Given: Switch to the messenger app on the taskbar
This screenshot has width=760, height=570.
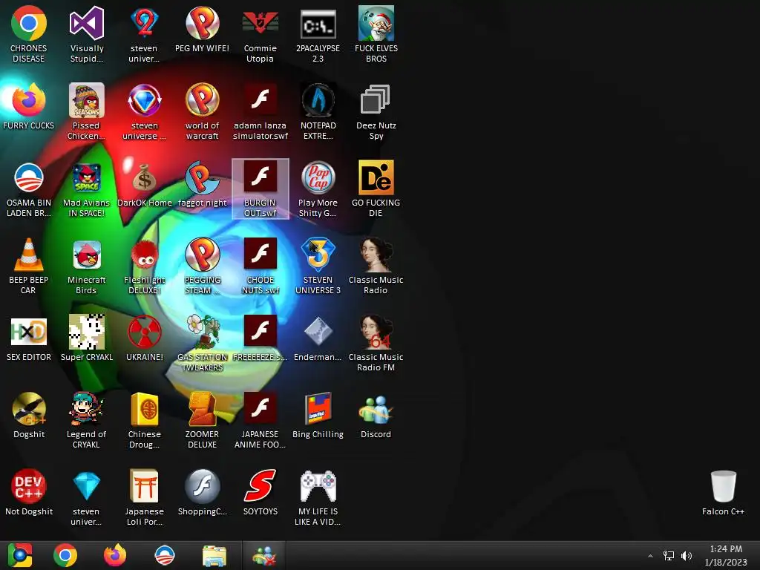Looking at the screenshot, I should tap(264, 555).
